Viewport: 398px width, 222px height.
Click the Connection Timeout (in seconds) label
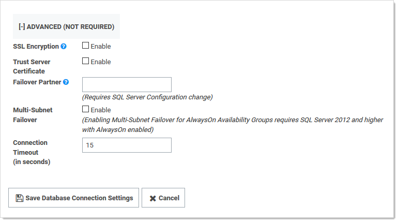coord(32,152)
